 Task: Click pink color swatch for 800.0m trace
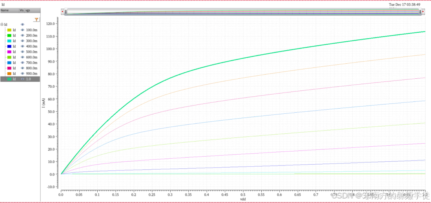pyautogui.click(x=9, y=68)
